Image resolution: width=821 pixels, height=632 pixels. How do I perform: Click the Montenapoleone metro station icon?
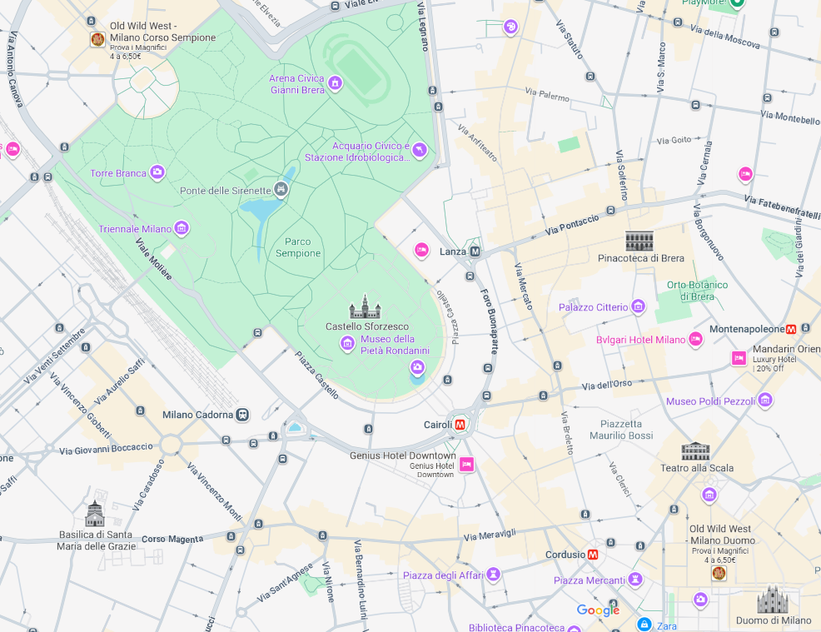791,329
